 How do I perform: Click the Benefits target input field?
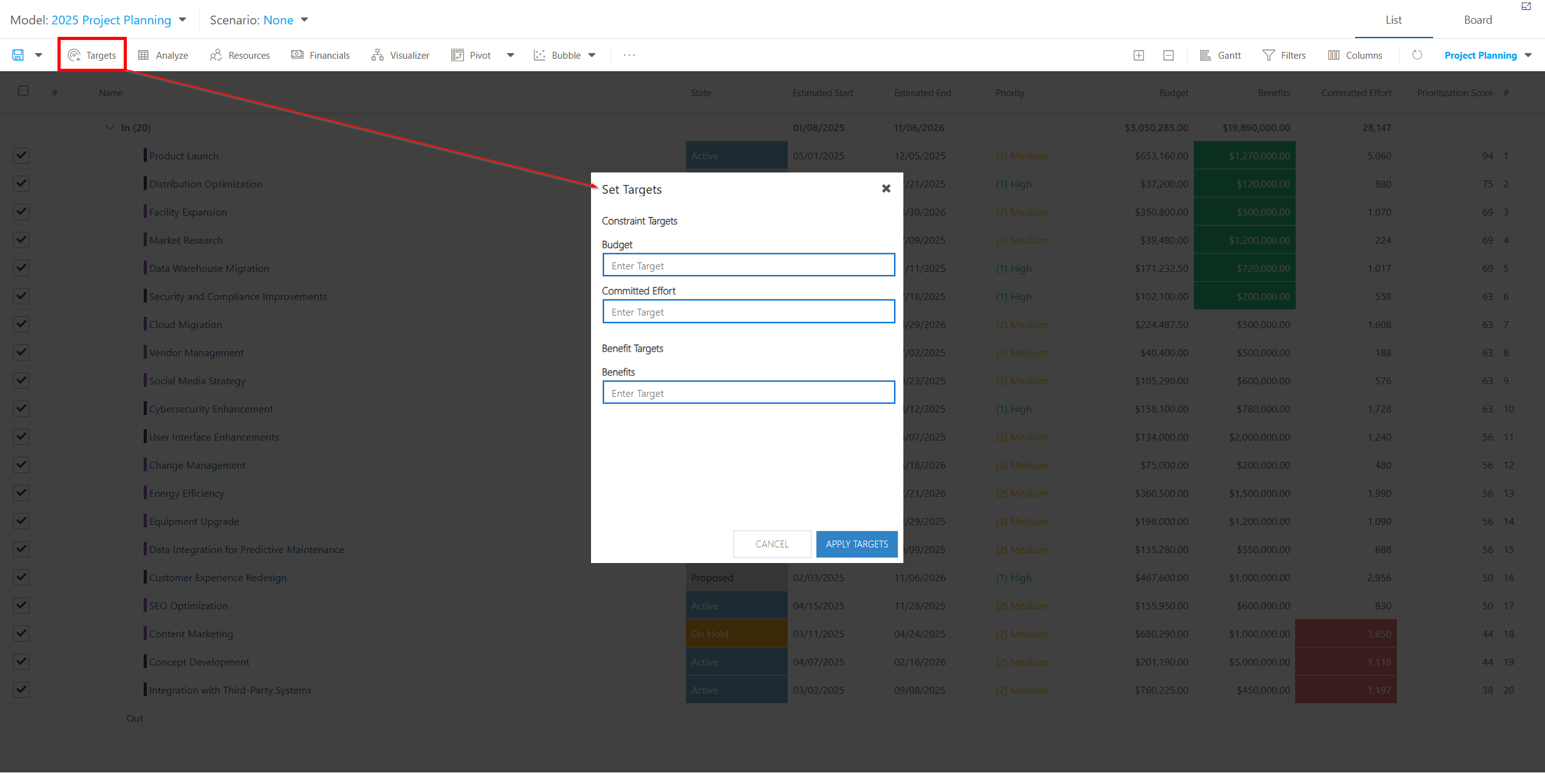[x=748, y=392]
